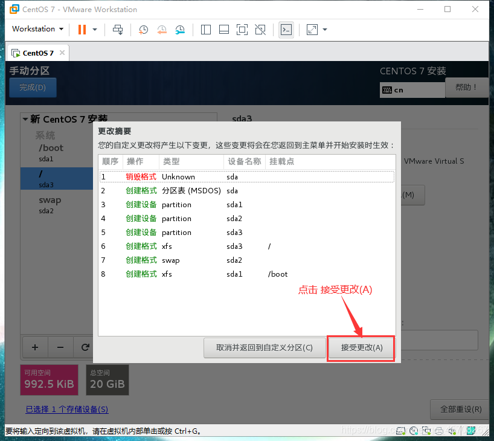Click the 总空间 20 GiB box
494x441 pixels.
(107, 380)
